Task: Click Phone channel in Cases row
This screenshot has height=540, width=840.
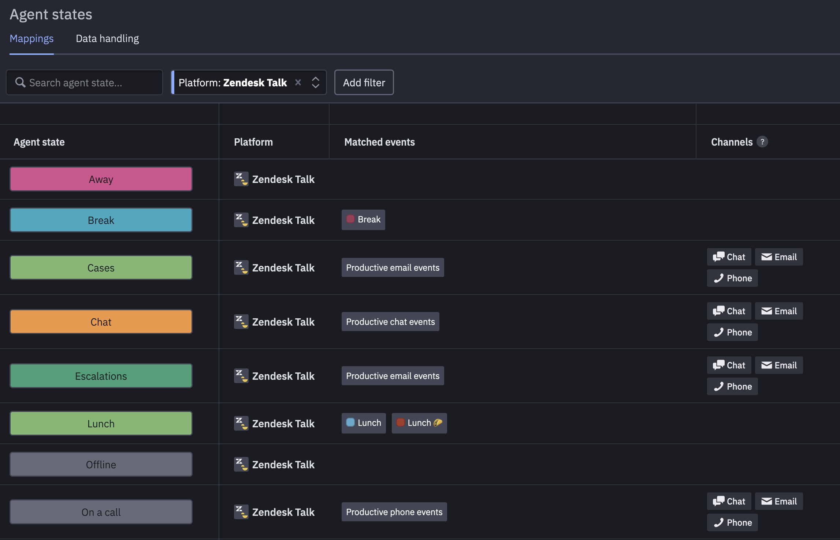Action: (x=732, y=278)
